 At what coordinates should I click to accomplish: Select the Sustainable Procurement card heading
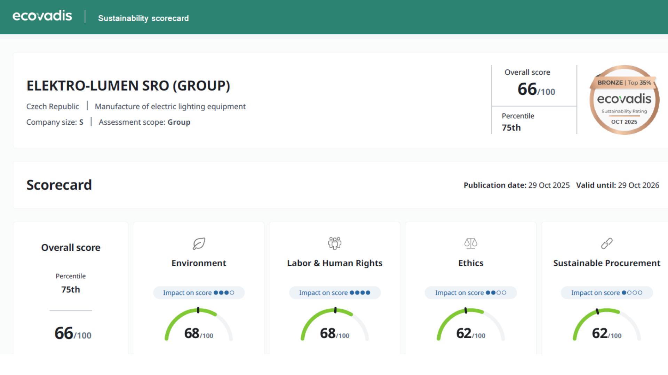coord(607,263)
